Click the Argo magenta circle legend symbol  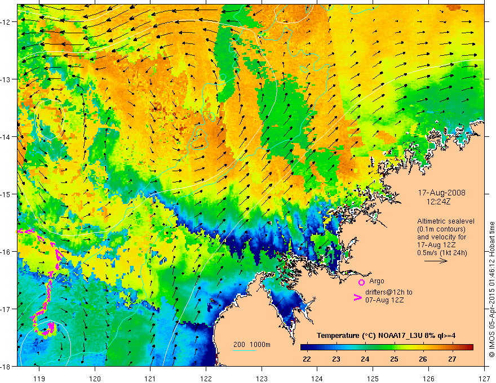(x=361, y=282)
